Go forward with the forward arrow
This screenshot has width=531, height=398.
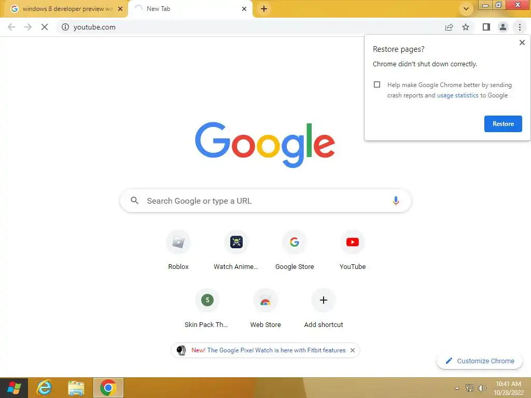pos(28,27)
